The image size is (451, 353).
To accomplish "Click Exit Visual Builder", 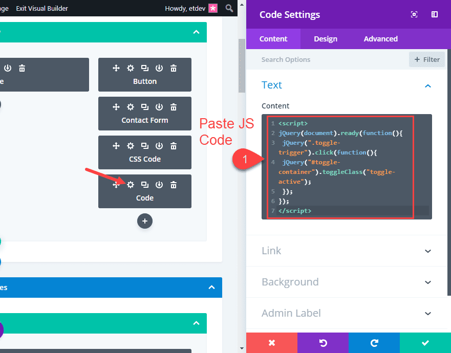I will (x=42, y=8).
